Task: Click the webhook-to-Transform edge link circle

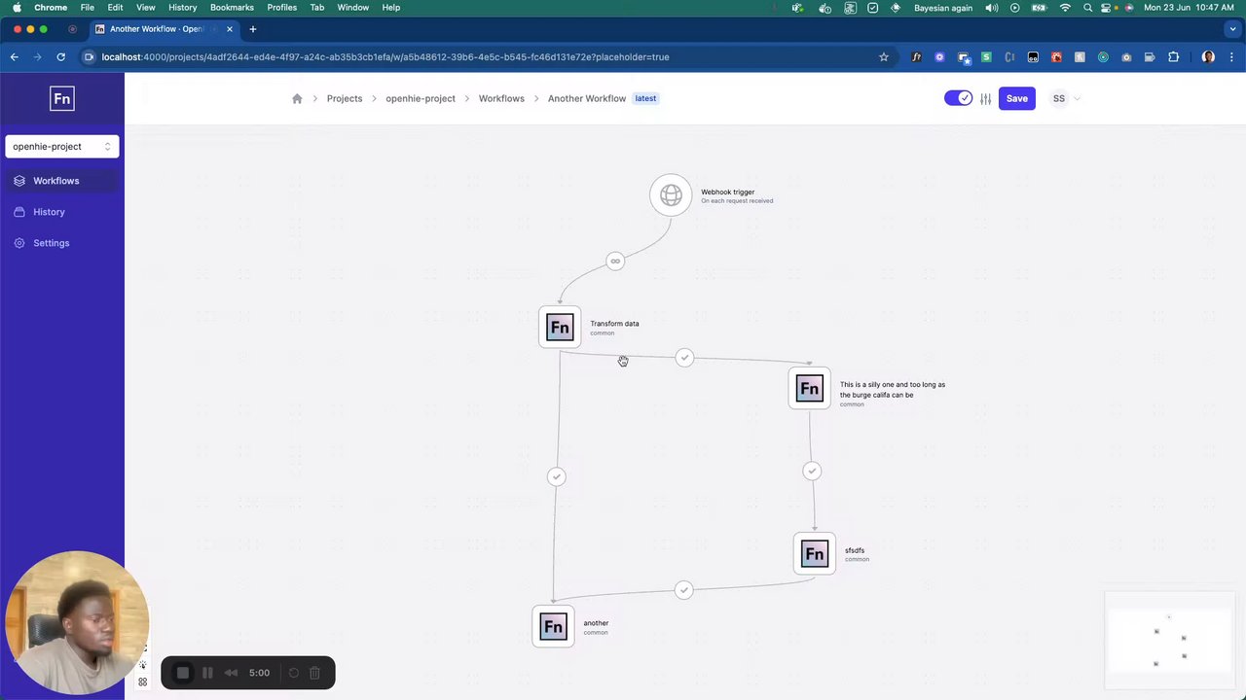Action: [615, 262]
